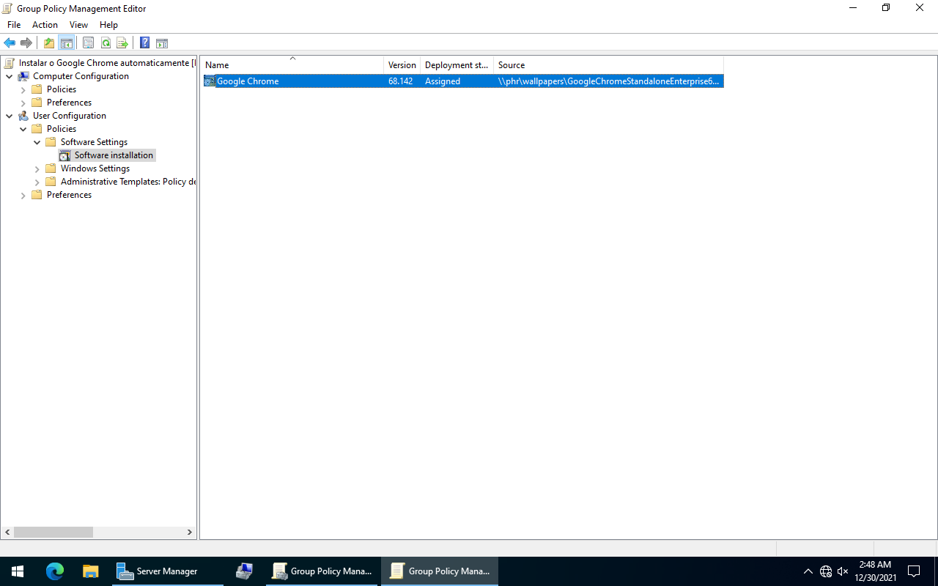Expand Windows Settings under User Configuration
This screenshot has width=938, height=586.
[37, 168]
